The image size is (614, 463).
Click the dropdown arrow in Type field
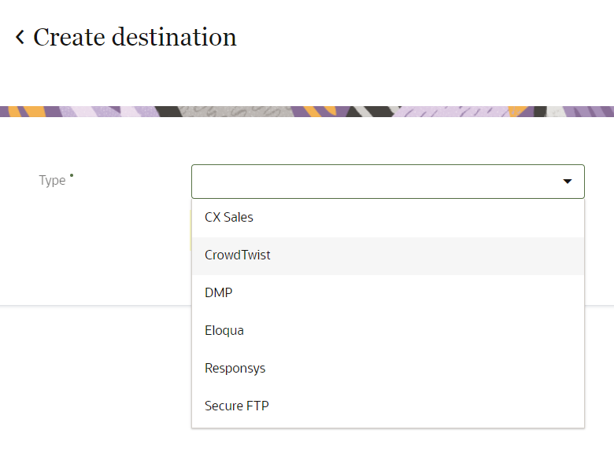pos(567,182)
